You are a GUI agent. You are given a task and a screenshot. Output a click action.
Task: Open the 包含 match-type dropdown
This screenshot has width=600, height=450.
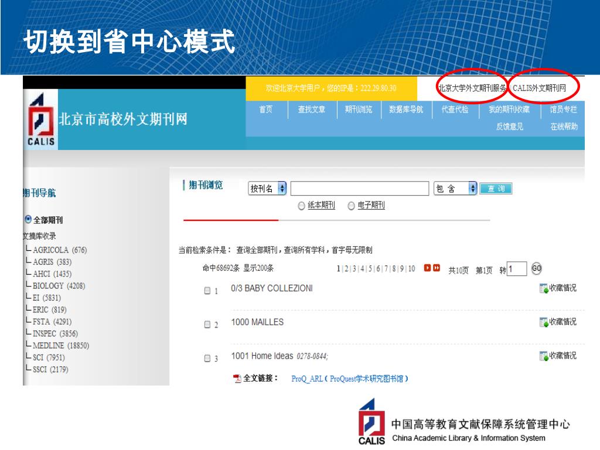455,188
